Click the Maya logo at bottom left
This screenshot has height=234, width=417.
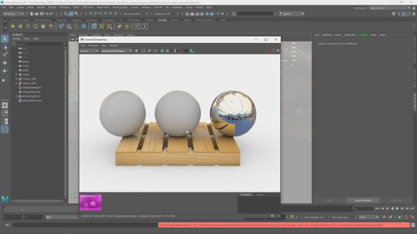[5, 199]
